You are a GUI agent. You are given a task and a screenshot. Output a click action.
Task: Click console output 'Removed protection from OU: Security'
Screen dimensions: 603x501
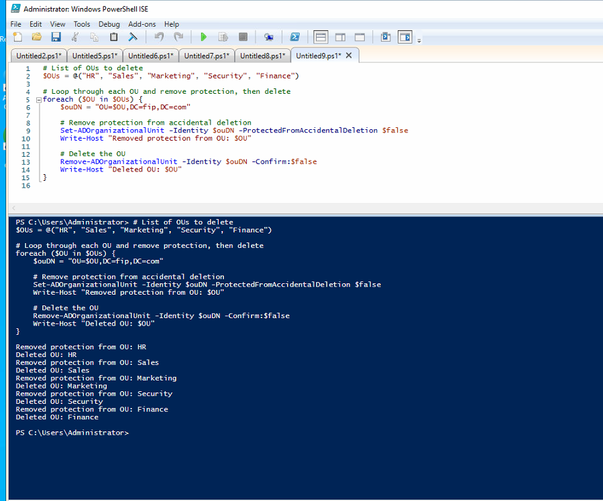[94, 394]
